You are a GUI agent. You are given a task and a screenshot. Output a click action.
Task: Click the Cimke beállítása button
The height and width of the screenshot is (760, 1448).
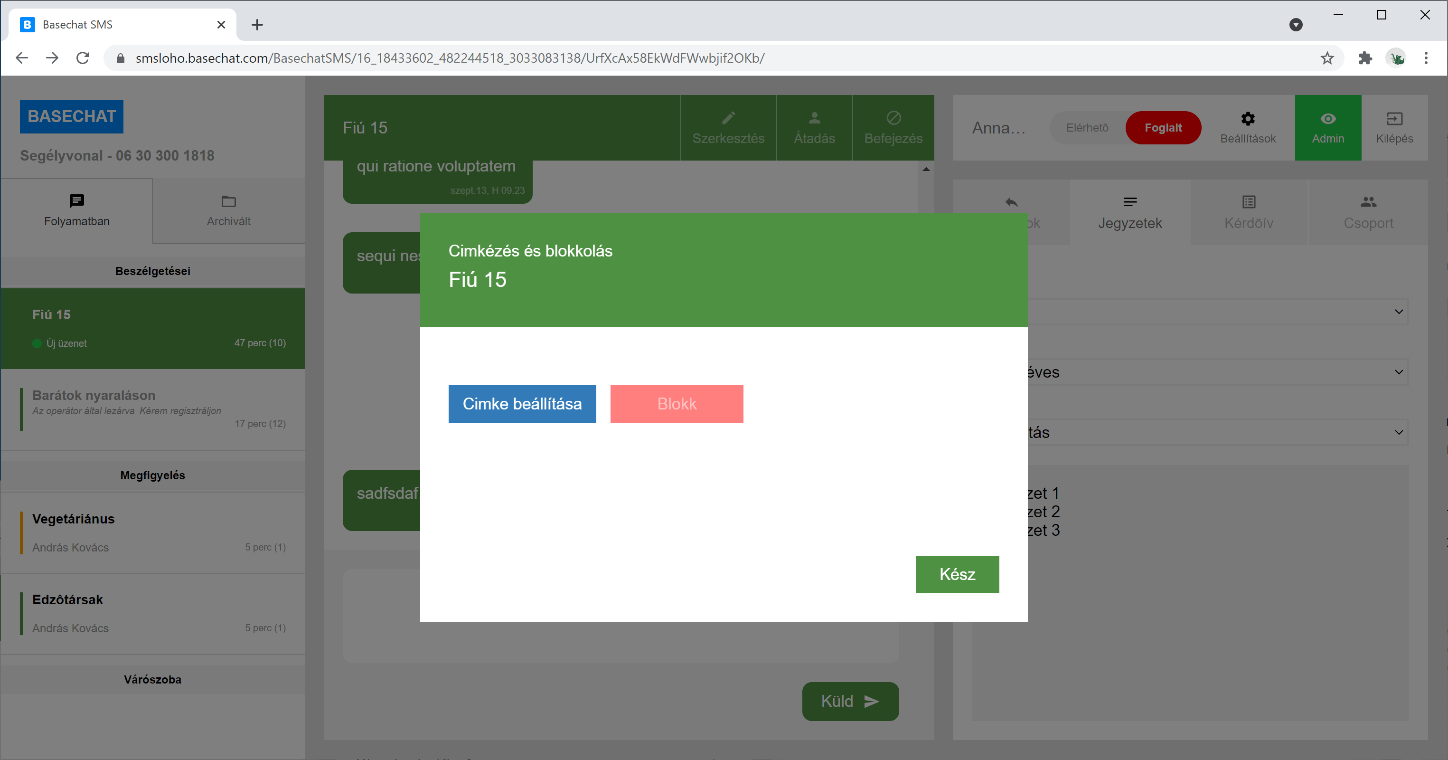(x=522, y=404)
